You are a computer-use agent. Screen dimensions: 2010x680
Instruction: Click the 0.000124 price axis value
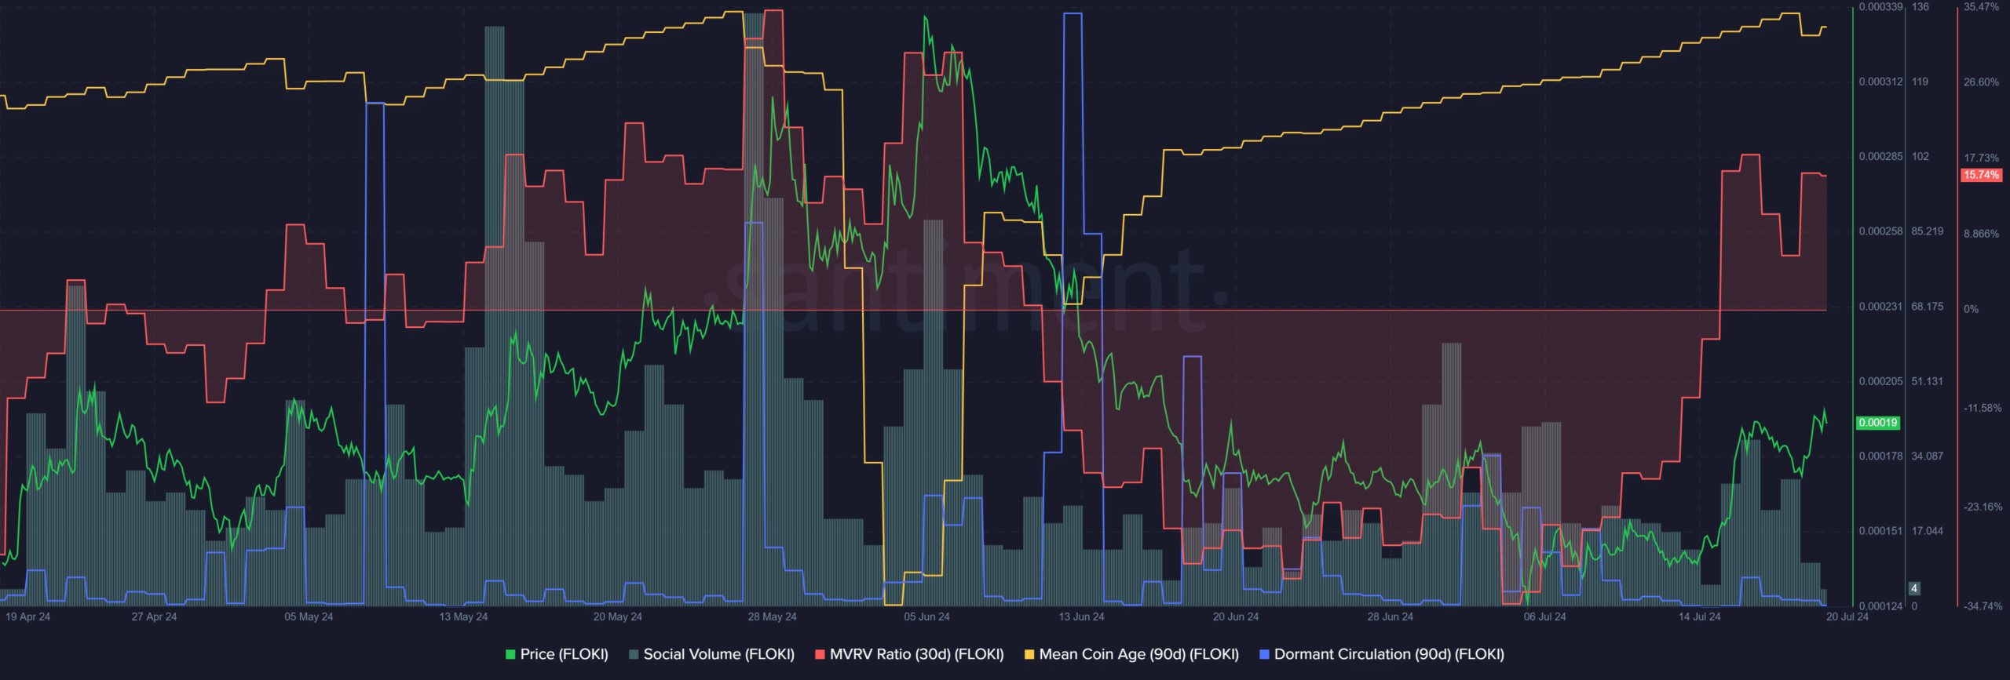tap(1880, 606)
